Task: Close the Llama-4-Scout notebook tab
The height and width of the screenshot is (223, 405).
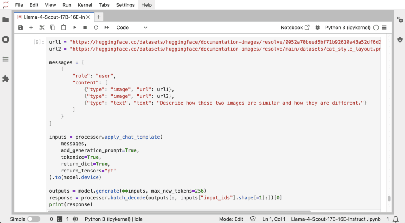Action: point(88,17)
